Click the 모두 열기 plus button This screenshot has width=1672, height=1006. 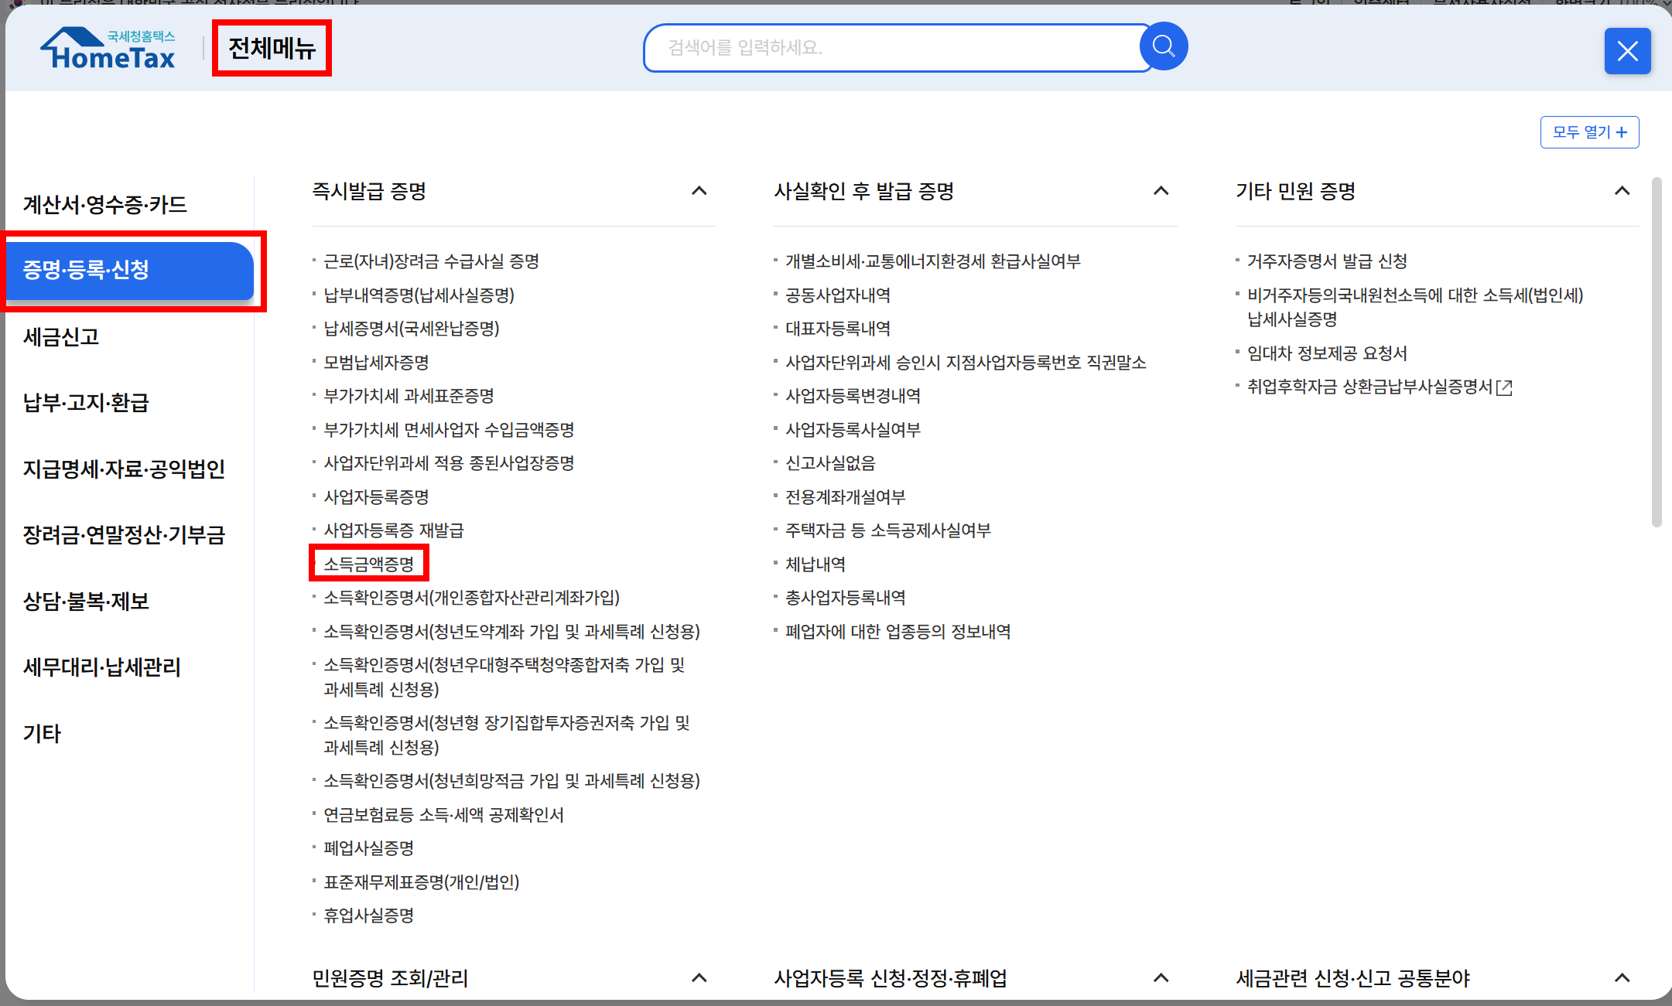click(1589, 132)
